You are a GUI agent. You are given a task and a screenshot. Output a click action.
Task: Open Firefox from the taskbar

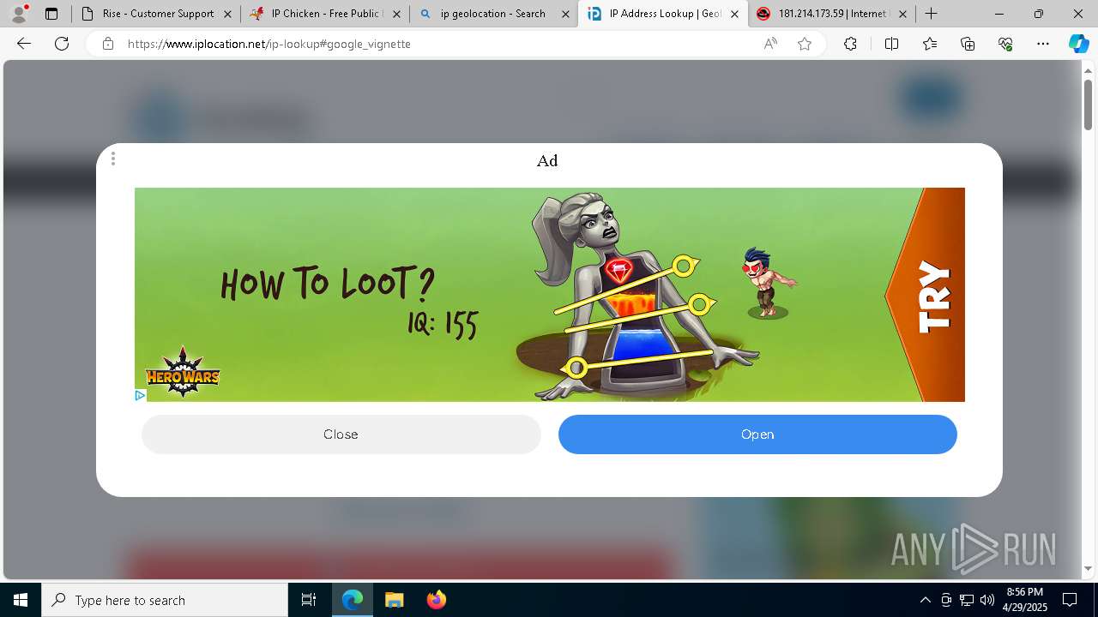[436, 600]
